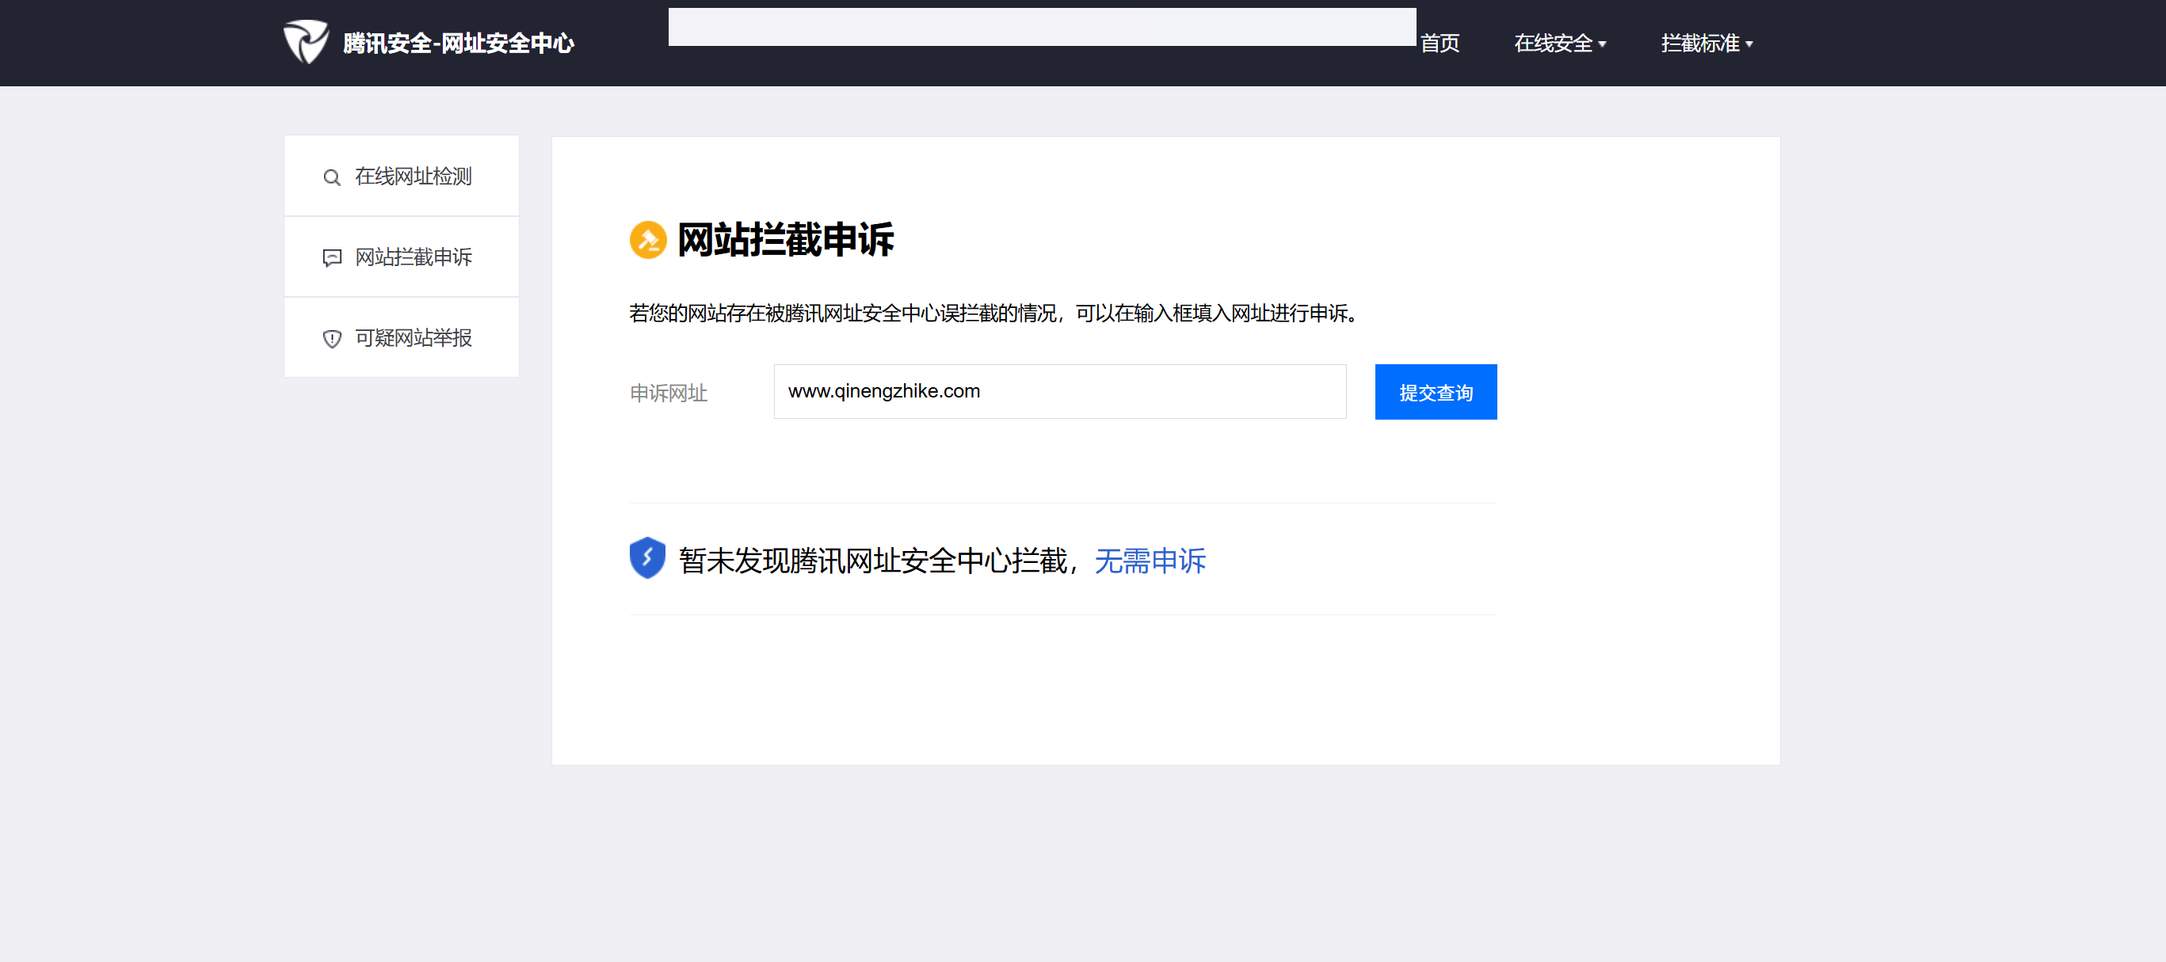
Task: Click the 腾讯安全-网址安全中心 title text
Action: coord(458,44)
